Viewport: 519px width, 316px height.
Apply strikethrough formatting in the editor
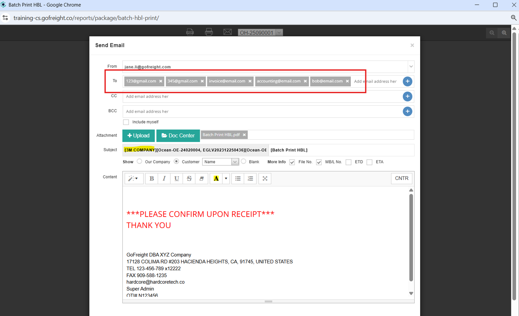tap(189, 178)
